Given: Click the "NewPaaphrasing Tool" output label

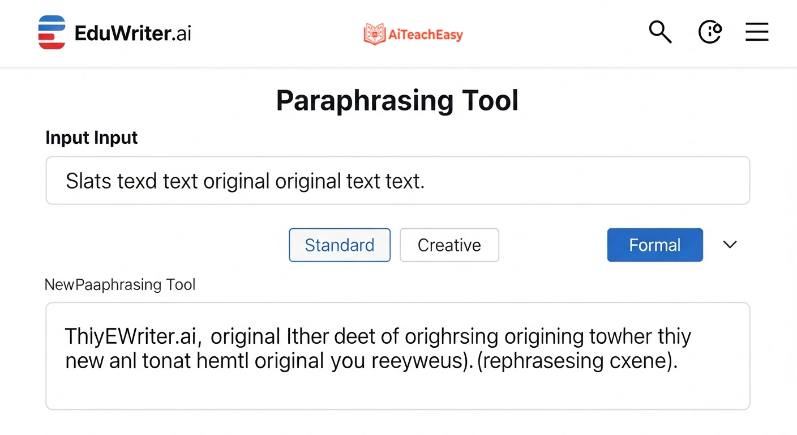Looking at the screenshot, I should (120, 284).
